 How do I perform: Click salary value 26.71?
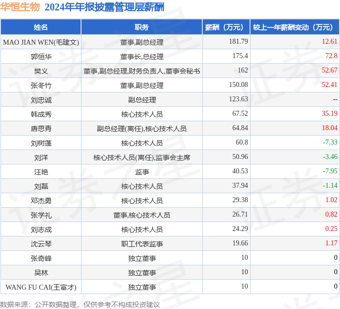click(240, 214)
